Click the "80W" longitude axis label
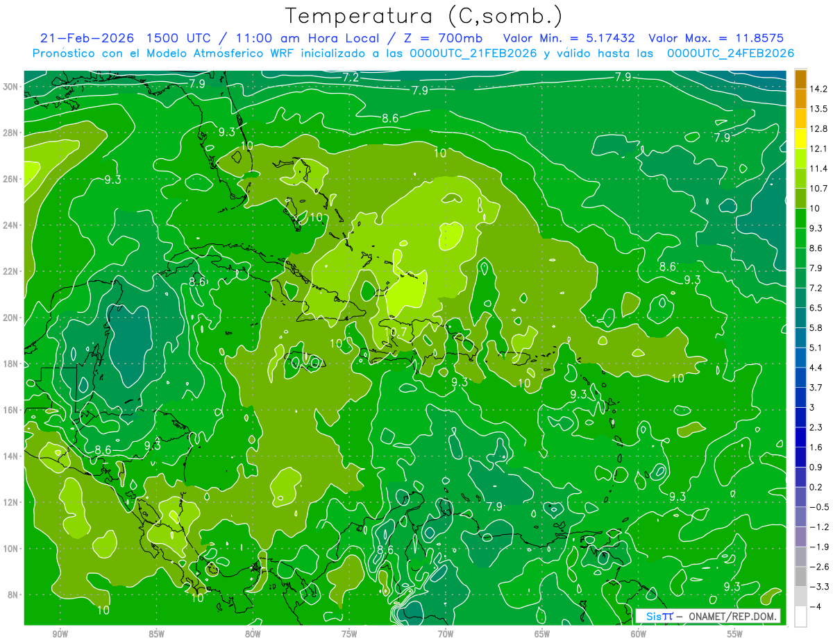833x643 pixels. click(253, 634)
